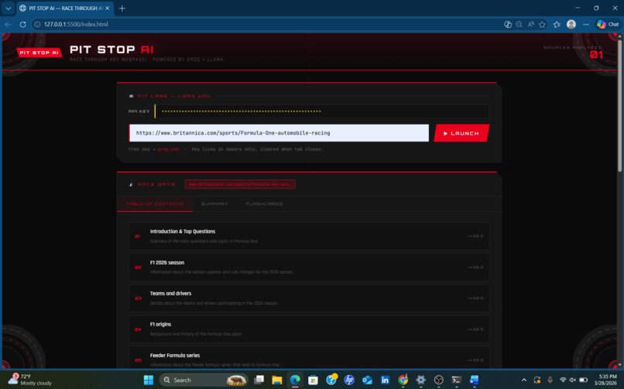The image size is (624, 389).
Task: Open the Windows Start menu
Action: [149, 380]
